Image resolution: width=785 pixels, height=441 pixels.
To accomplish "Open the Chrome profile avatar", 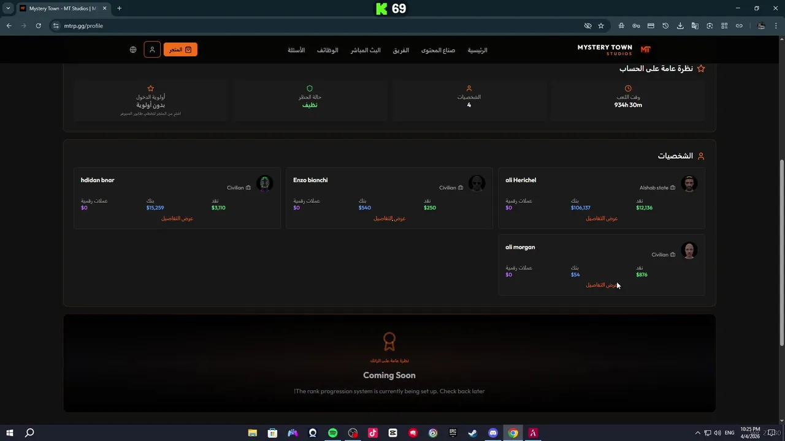I will pyautogui.click(x=761, y=26).
